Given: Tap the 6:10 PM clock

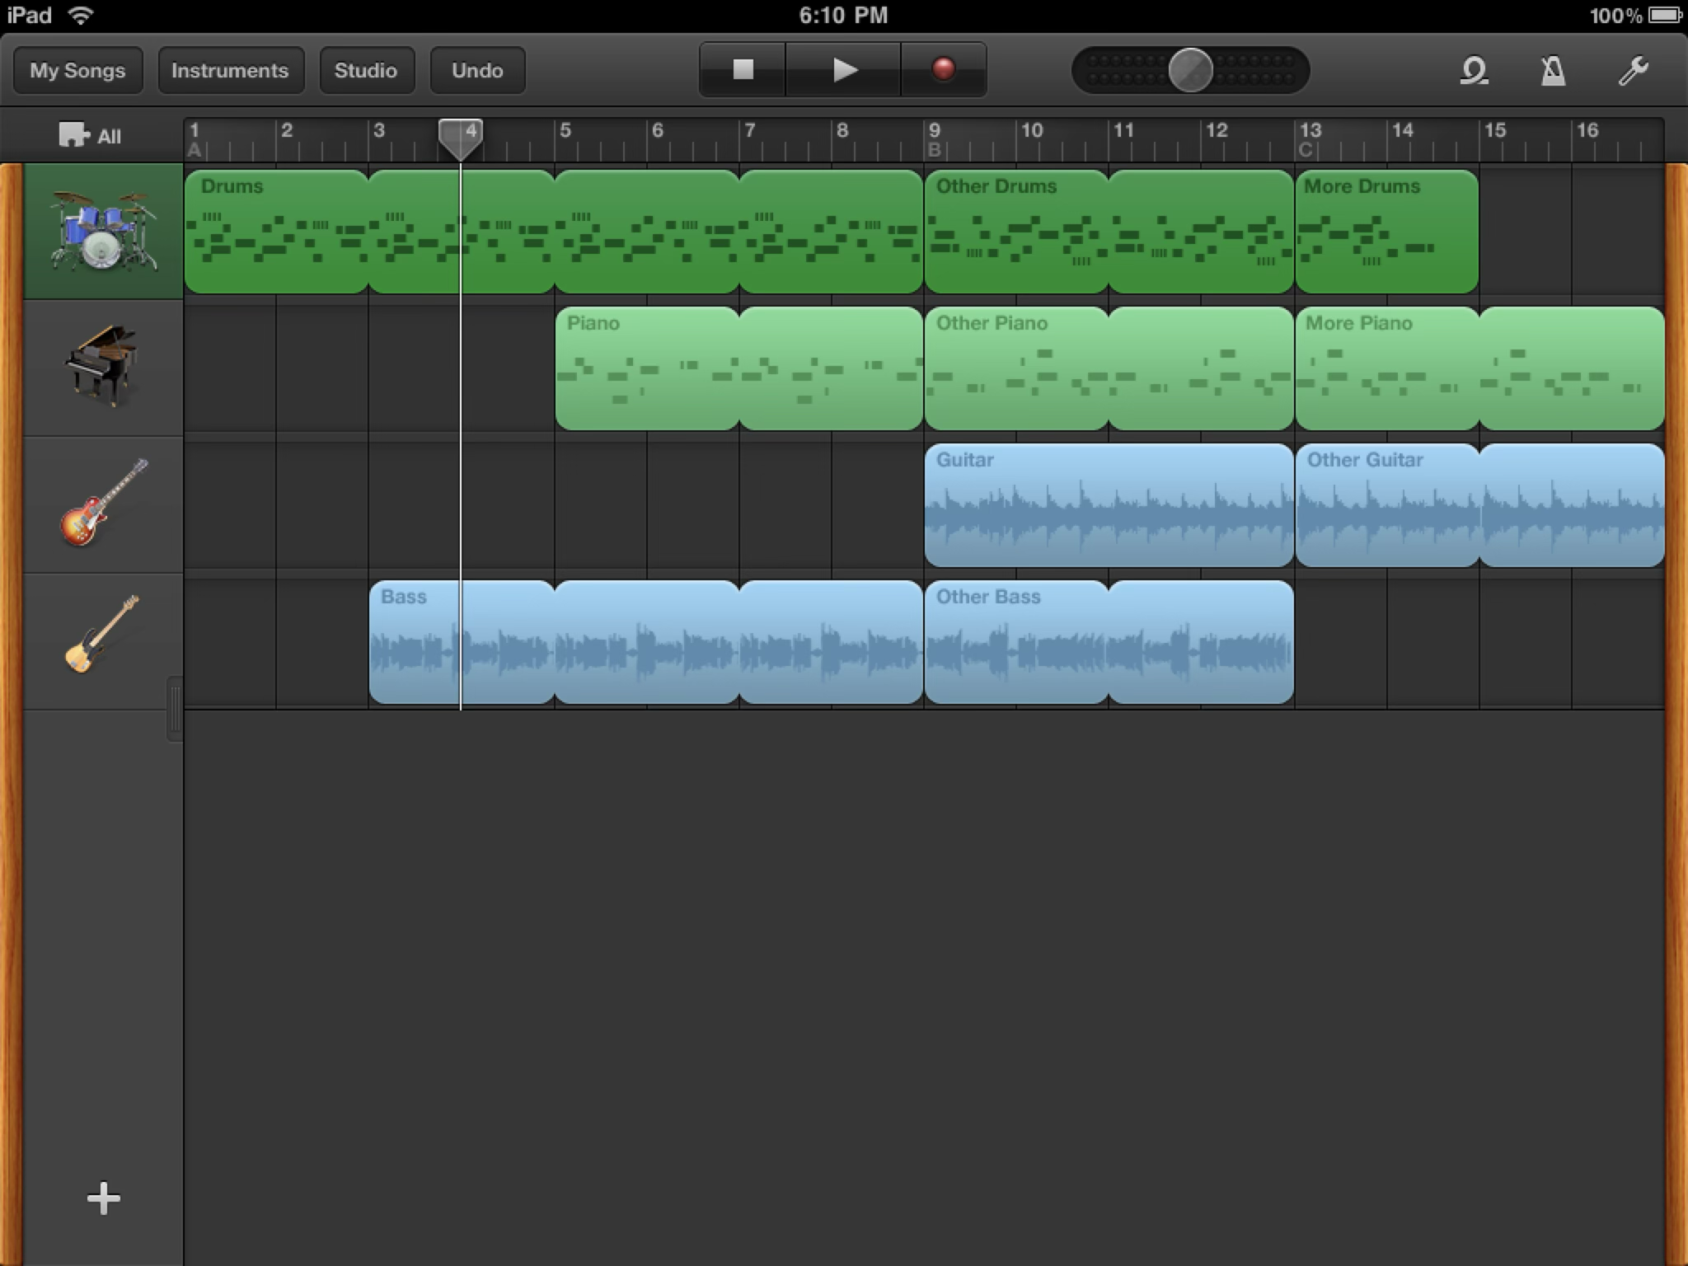Looking at the screenshot, I should pos(843,15).
